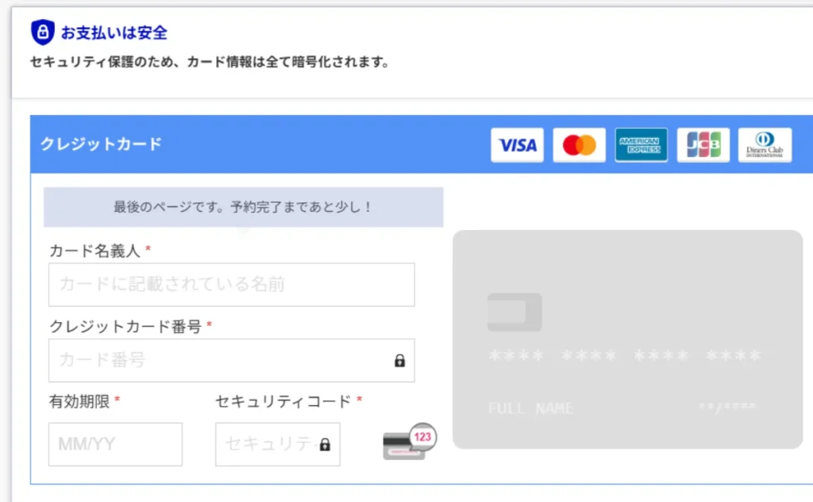Viewport: 813px width, 502px height.
Task: Click the 最後のページです notice banner
Action: click(244, 206)
